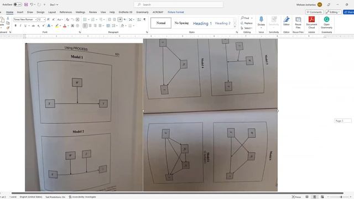Click the Save icon in title bar

[26, 4]
